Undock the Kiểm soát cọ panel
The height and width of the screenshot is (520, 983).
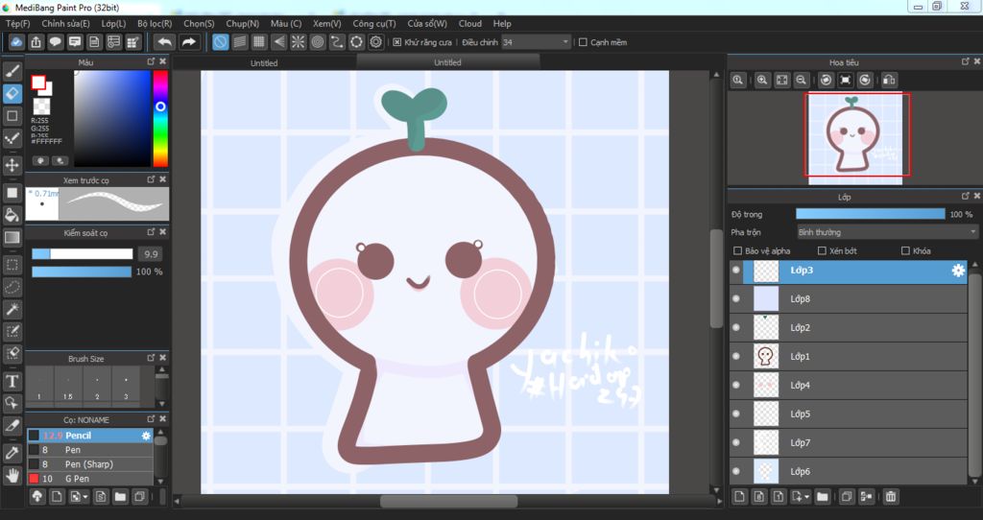pos(151,232)
